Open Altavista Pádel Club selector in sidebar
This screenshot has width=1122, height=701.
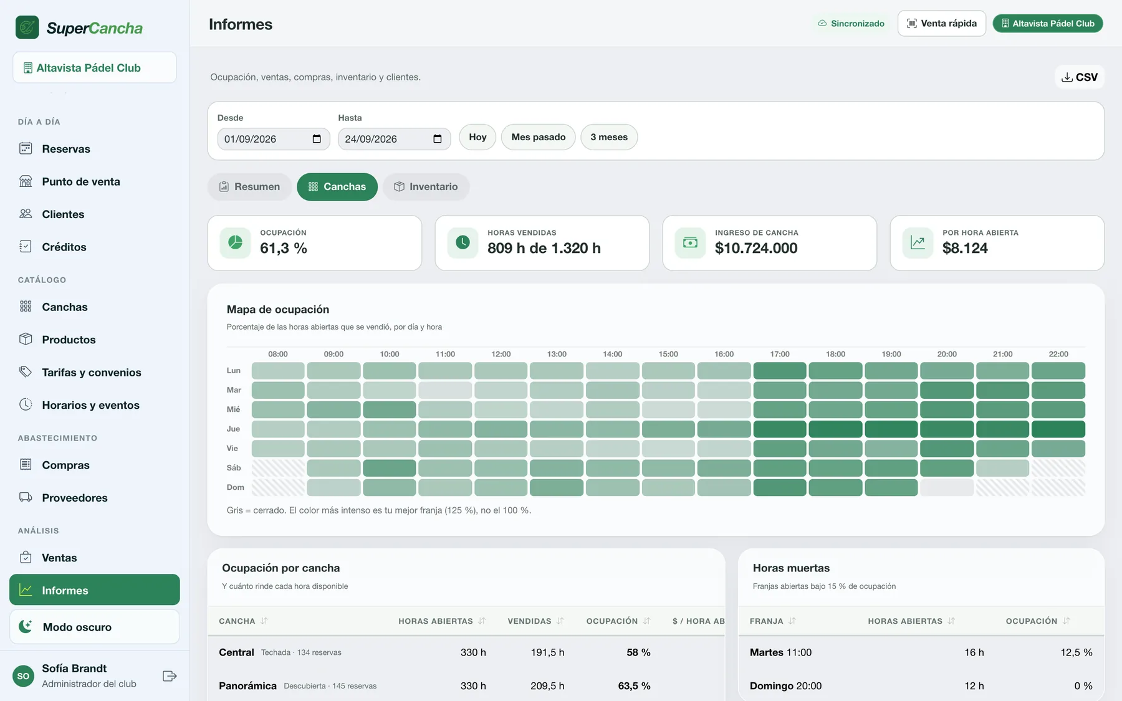coord(95,67)
